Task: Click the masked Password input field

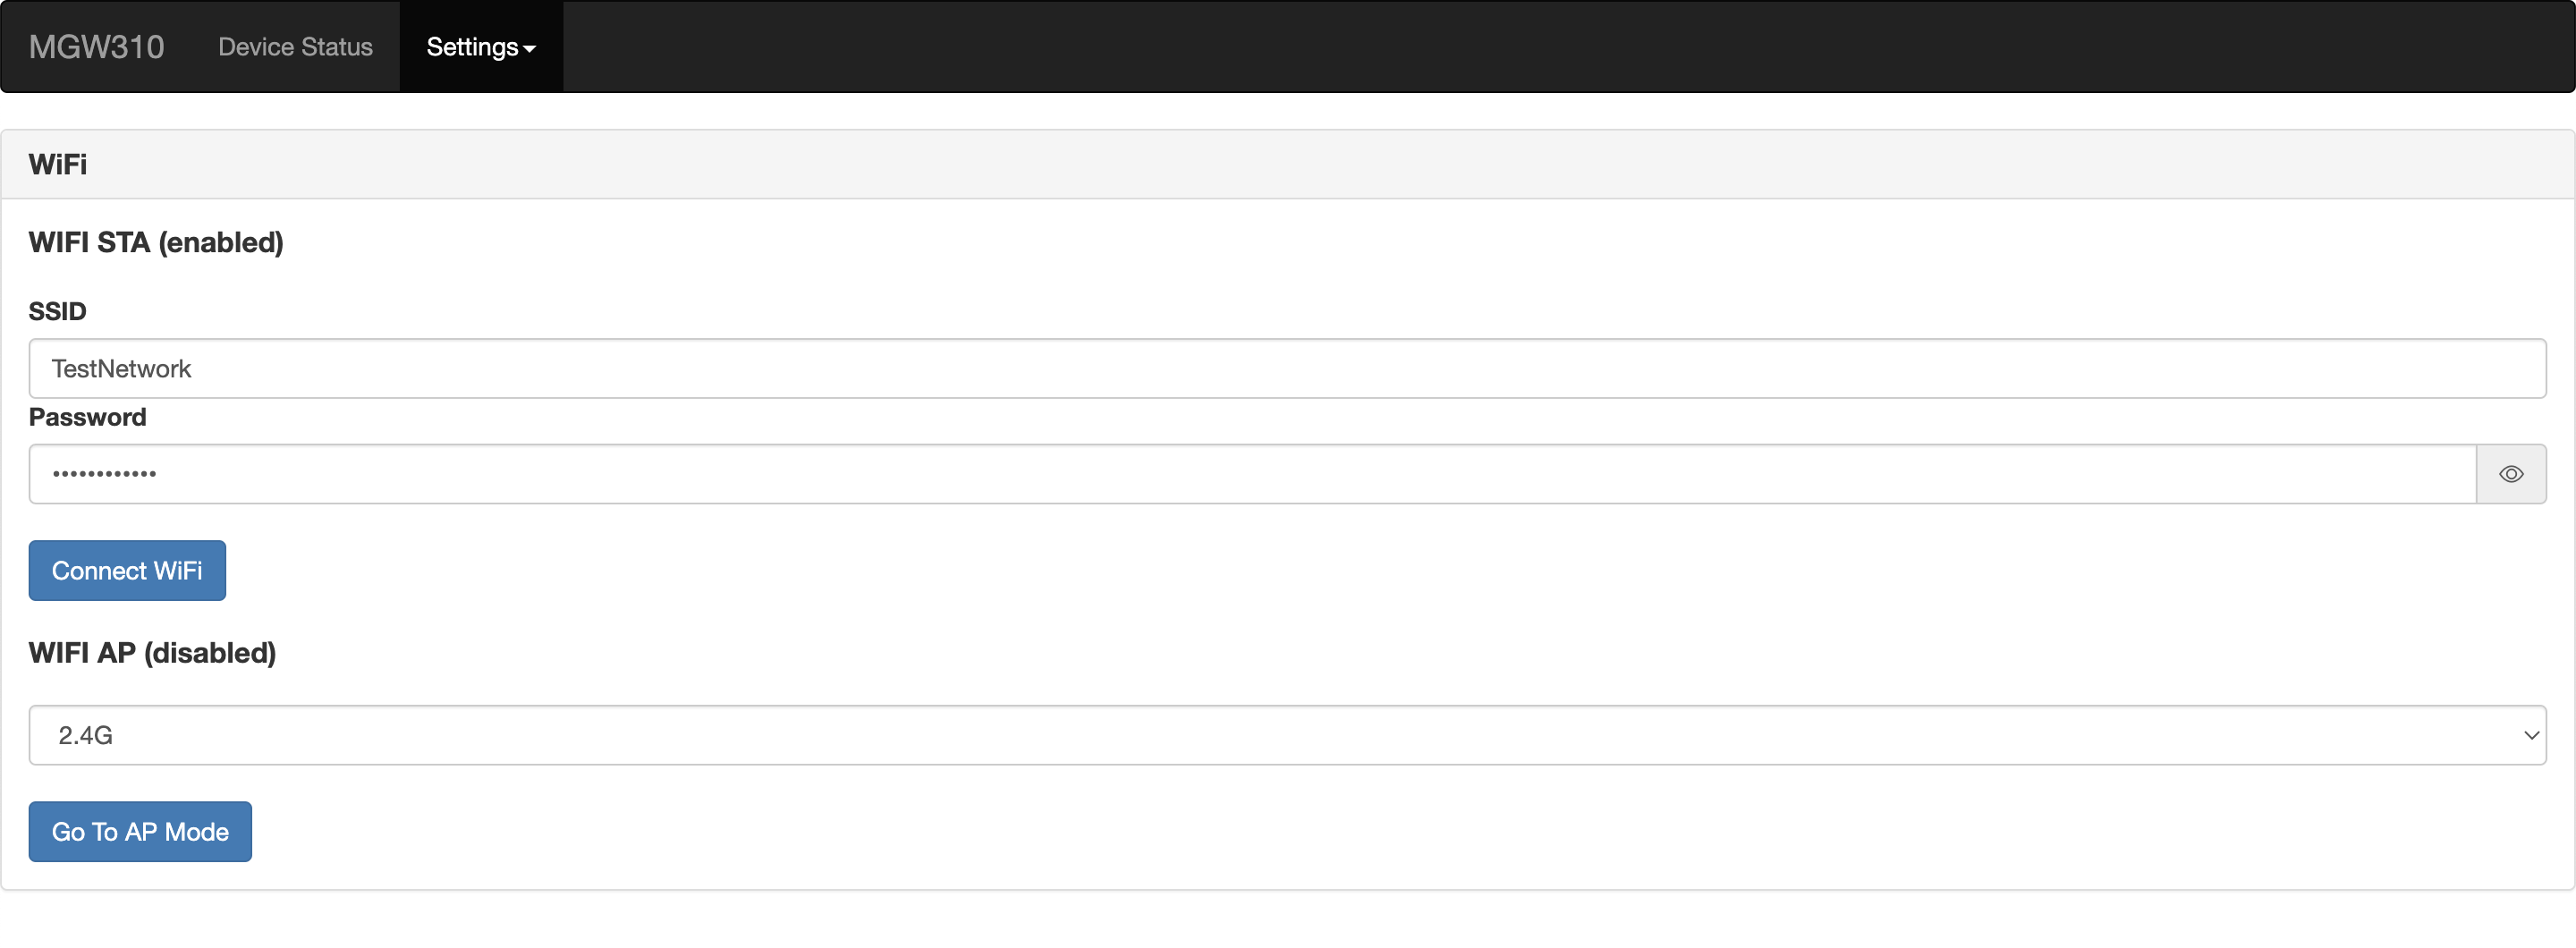Action: [x=1250, y=474]
